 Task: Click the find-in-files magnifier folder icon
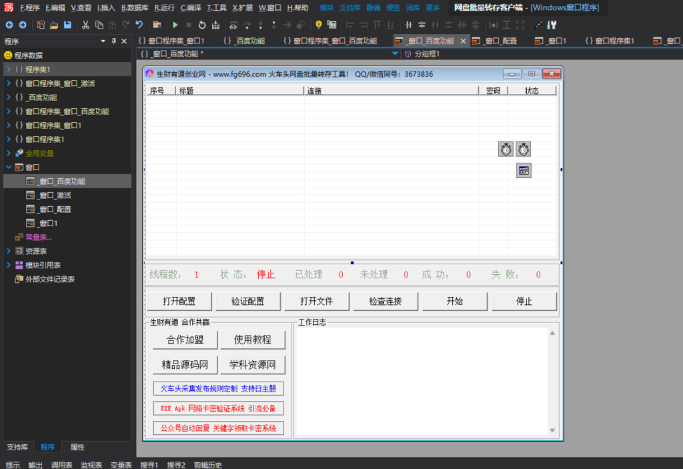155,25
